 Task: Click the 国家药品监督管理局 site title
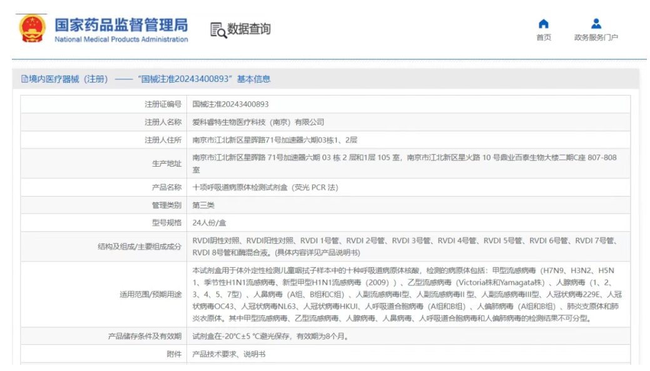pos(121,24)
